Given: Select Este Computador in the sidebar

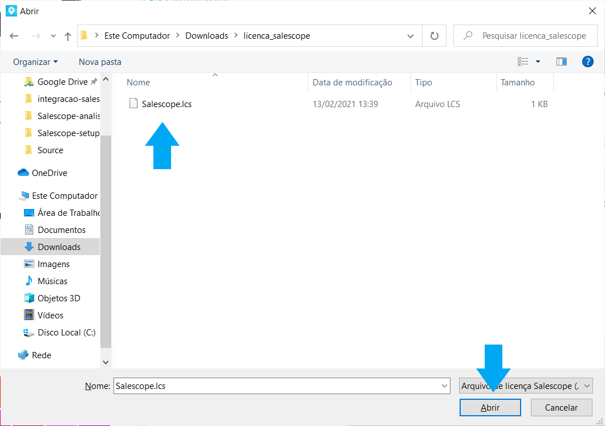Looking at the screenshot, I should point(64,196).
